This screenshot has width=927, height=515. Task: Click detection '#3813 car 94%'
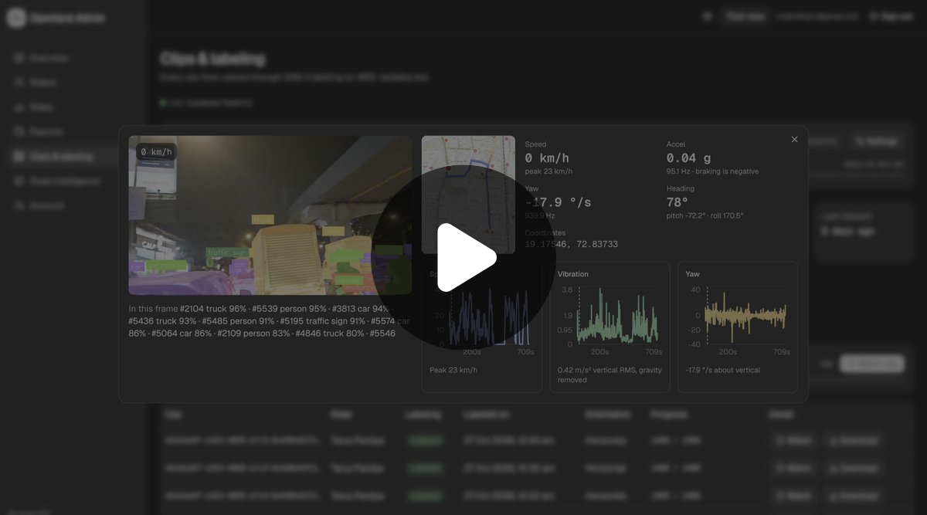tap(361, 309)
